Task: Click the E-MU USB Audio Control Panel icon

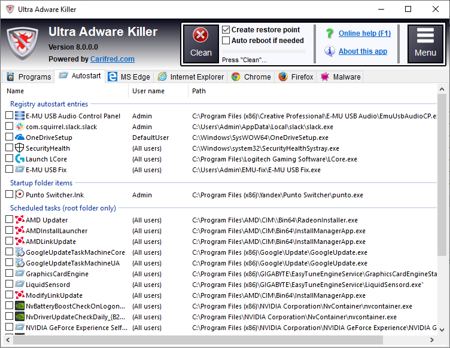Action: [x=20, y=115]
